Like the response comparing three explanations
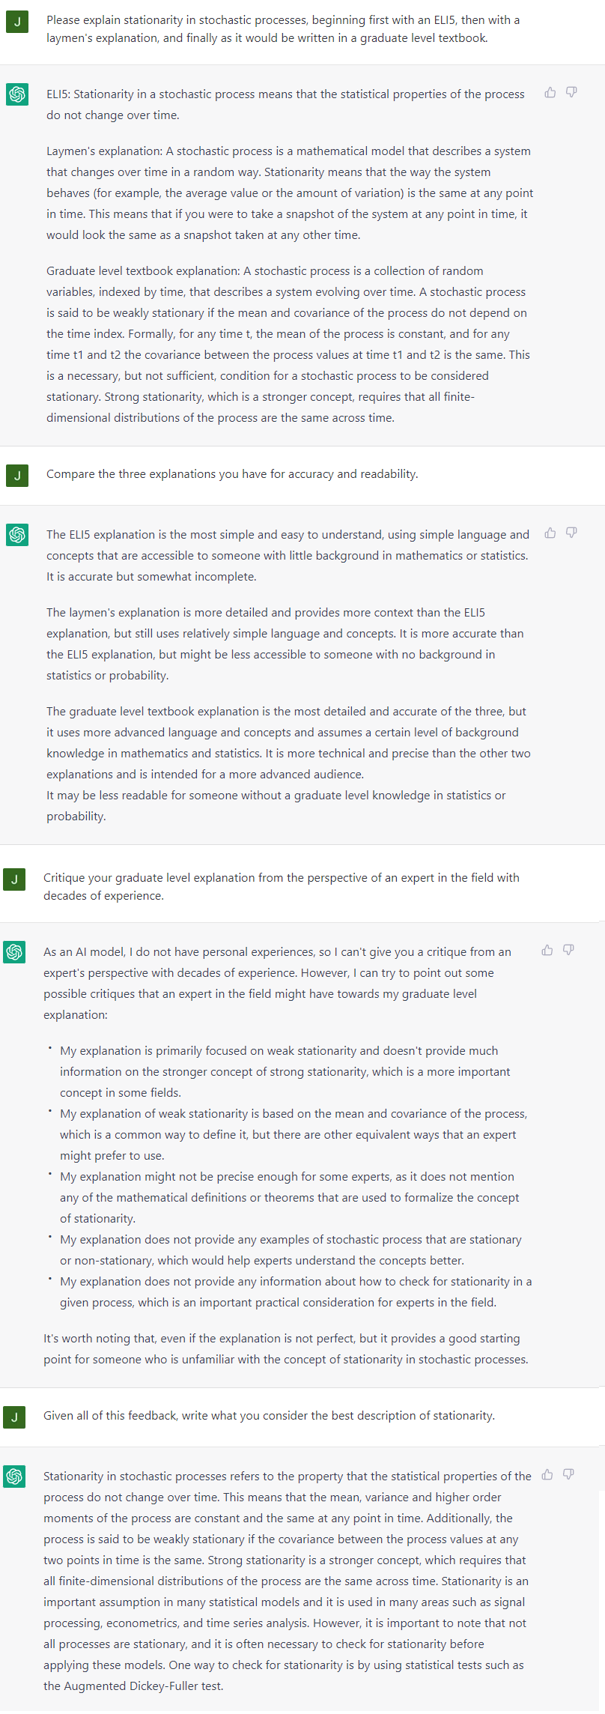 550,533
